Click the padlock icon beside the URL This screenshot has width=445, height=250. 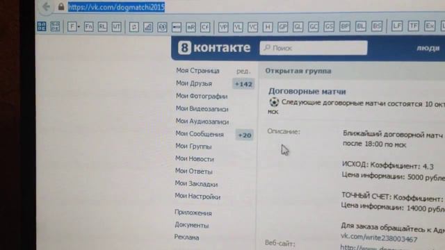tap(61, 6)
